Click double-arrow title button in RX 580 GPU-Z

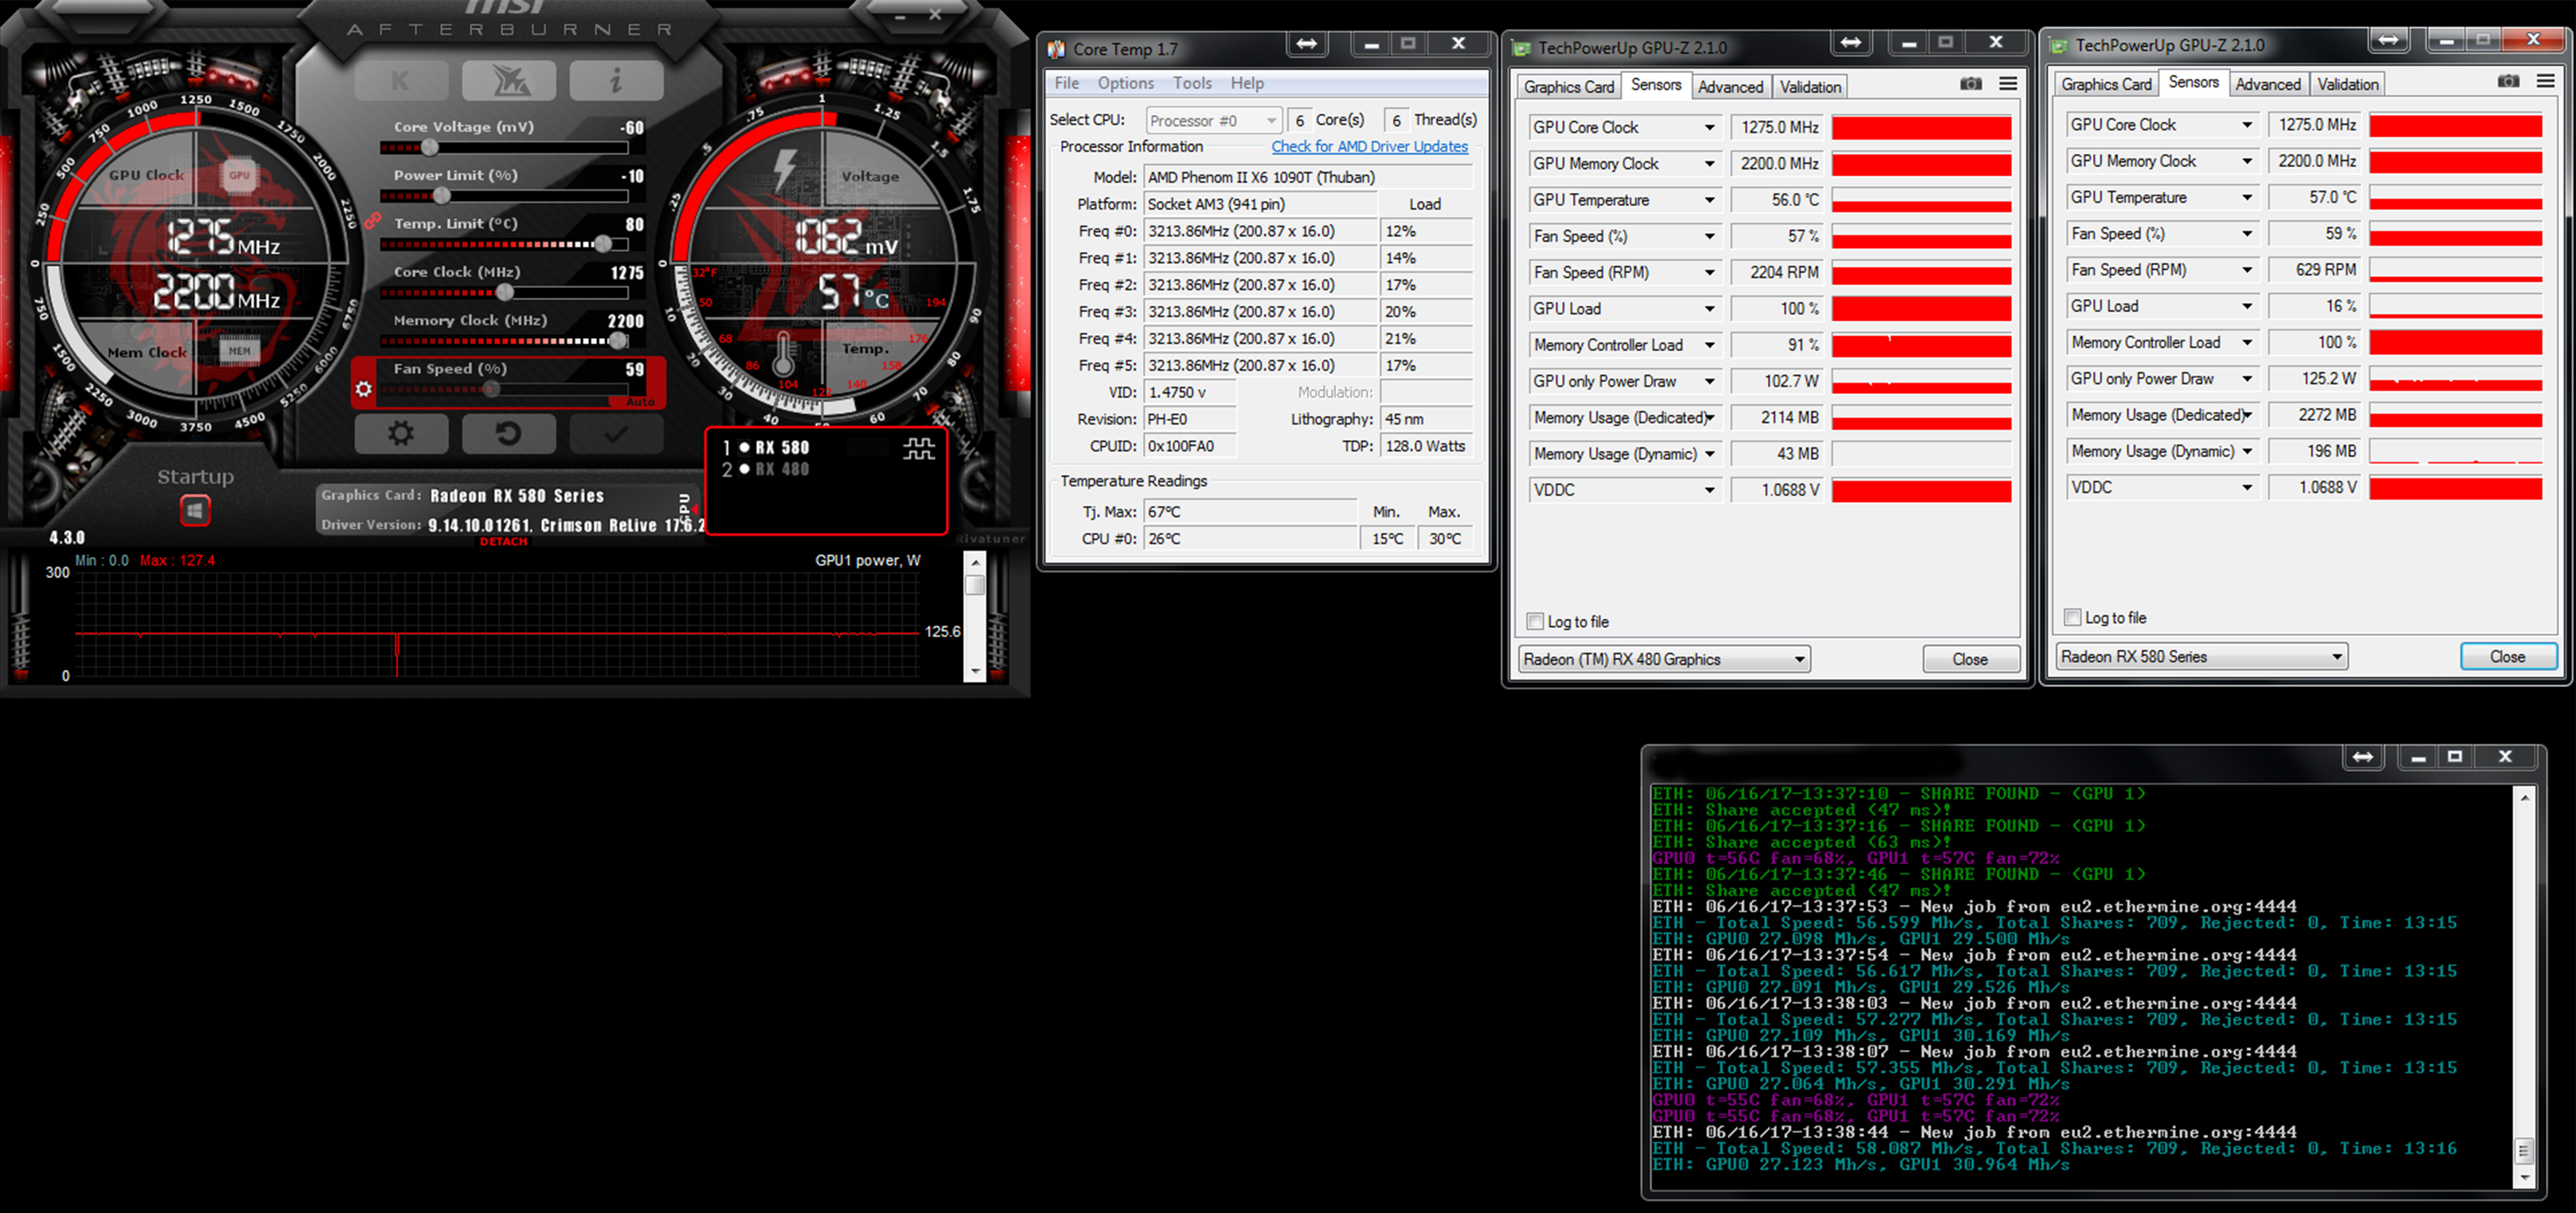[x=2388, y=40]
